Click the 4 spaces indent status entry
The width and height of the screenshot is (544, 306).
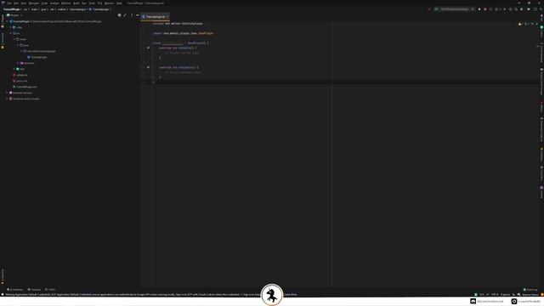click(x=506, y=295)
